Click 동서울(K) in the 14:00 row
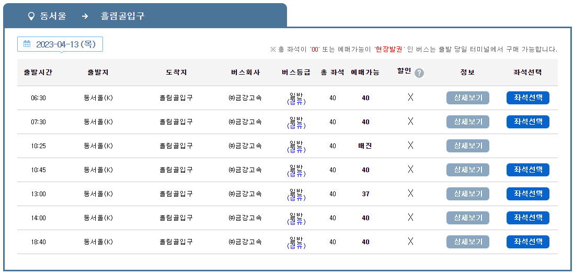 tap(98, 218)
